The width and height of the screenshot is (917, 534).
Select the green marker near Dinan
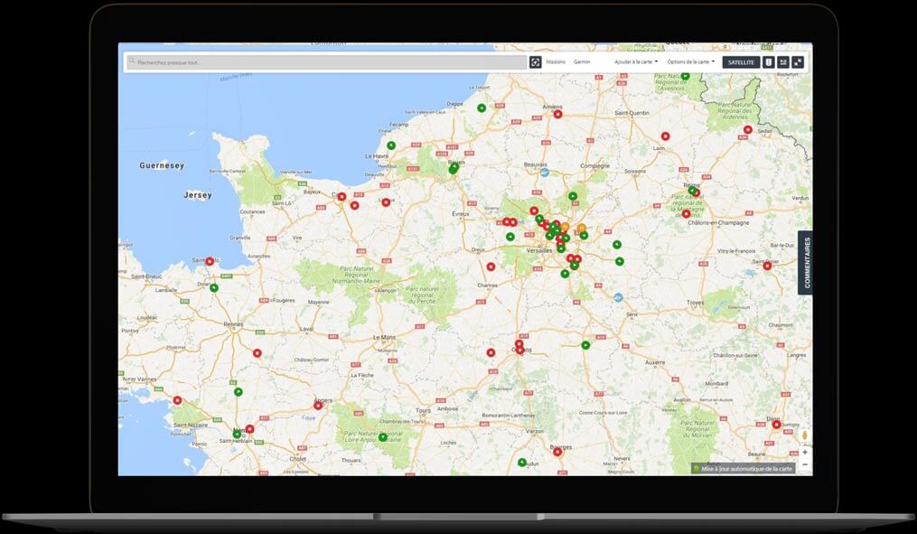(x=214, y=287)
